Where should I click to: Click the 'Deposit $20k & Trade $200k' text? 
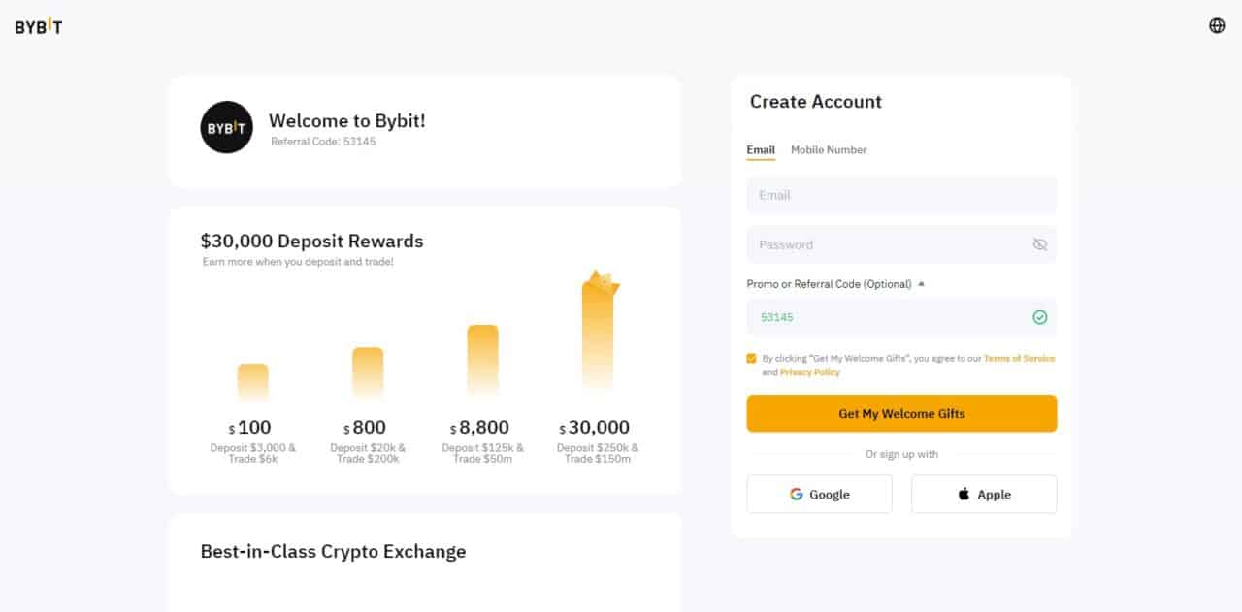(x=368, y=453)
